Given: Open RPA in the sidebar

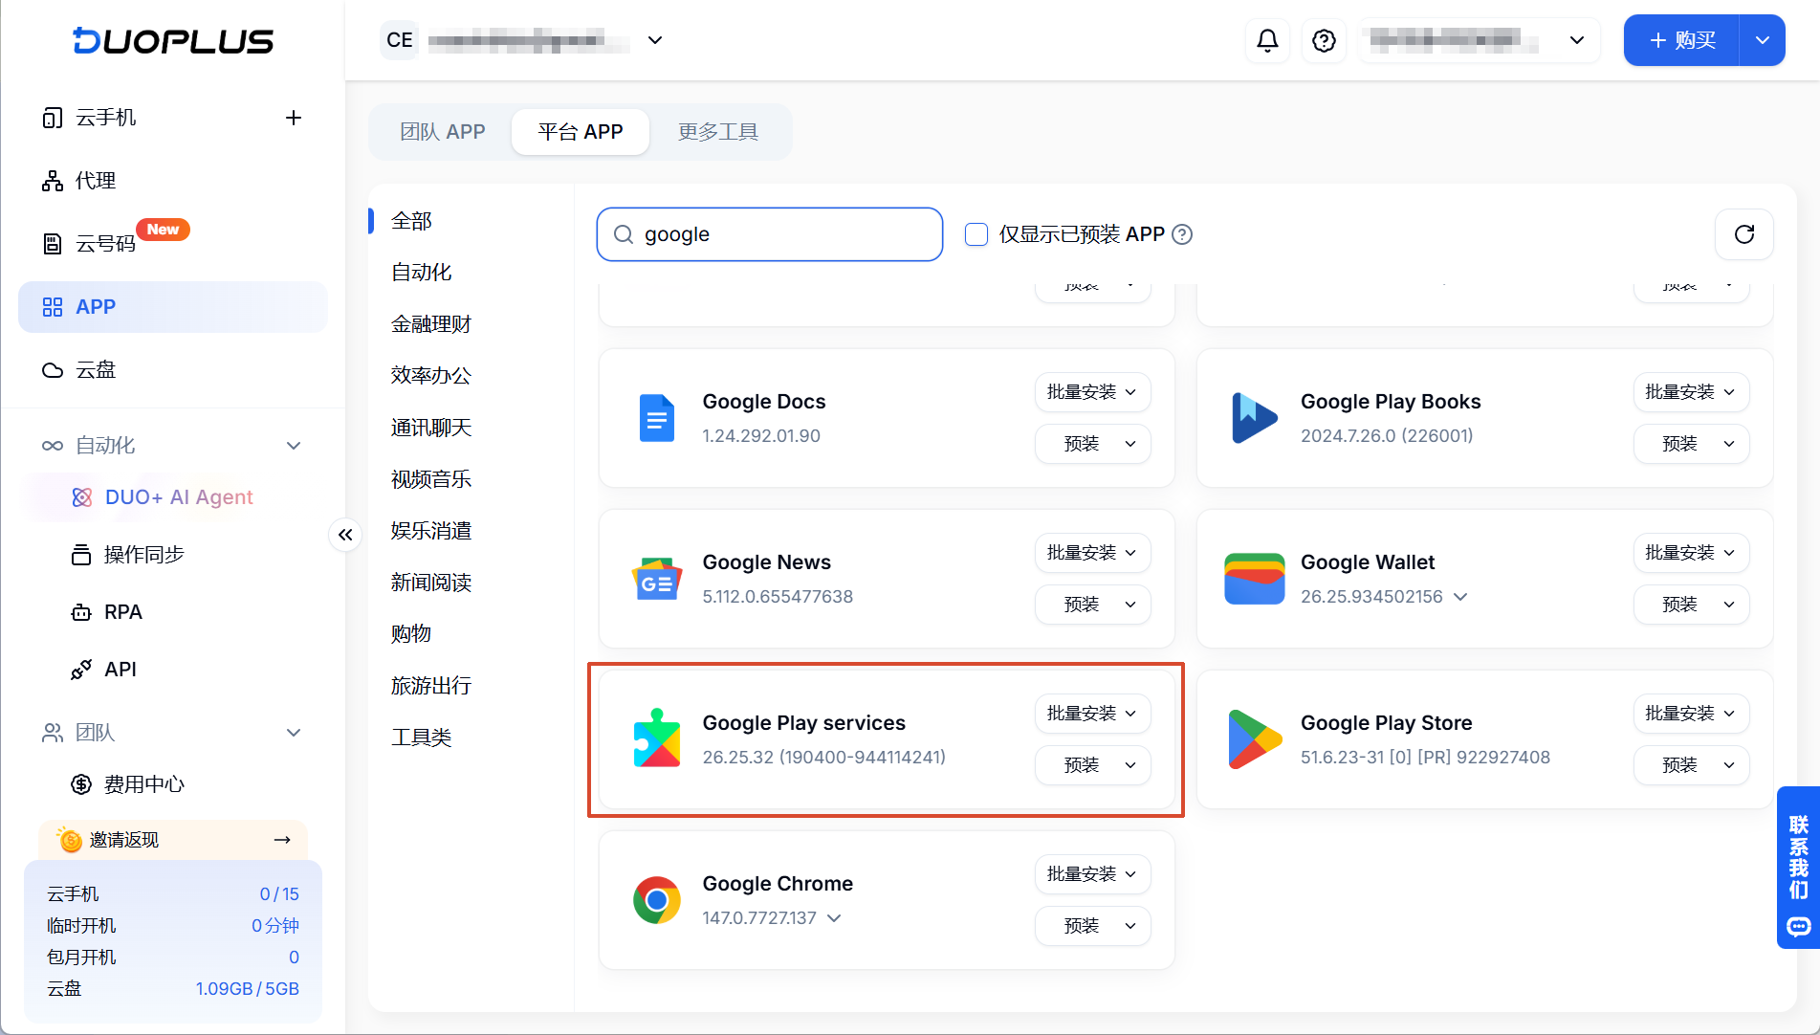Looking at the screenshot, I should tap(107, 612).
